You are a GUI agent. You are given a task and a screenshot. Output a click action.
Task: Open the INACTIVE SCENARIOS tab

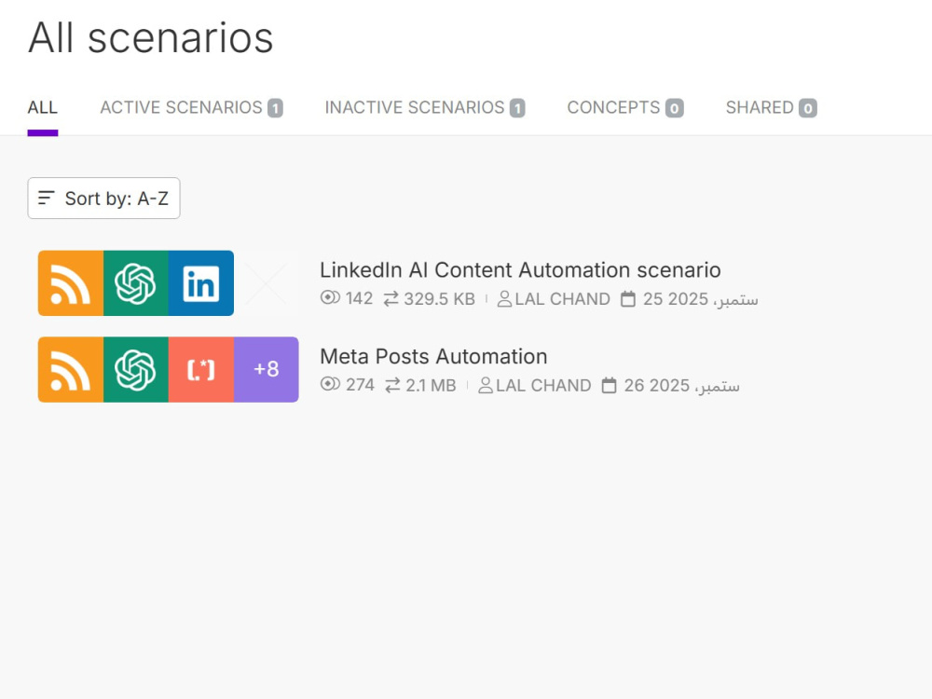pos(424,108)
